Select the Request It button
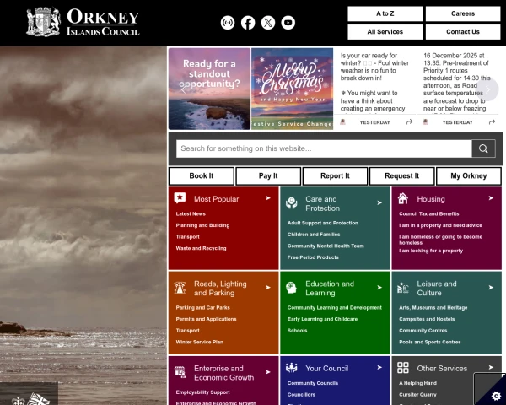The width and height of the screenshot is (506, 405). pos(401,176)
